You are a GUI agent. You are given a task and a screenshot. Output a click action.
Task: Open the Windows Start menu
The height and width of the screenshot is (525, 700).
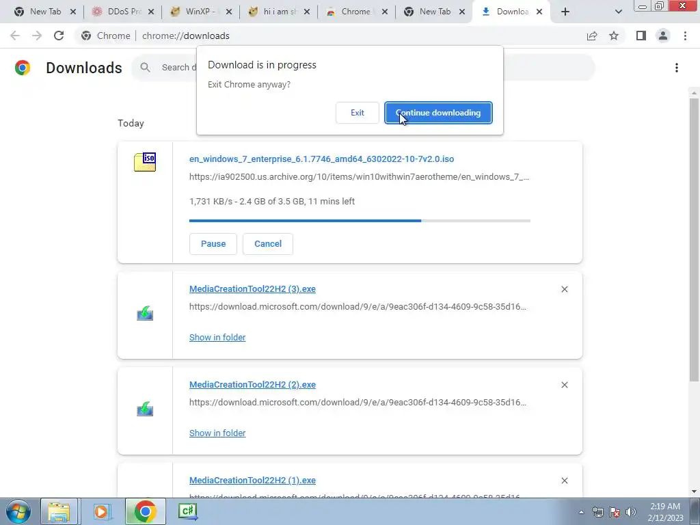(x=18, y=511)
